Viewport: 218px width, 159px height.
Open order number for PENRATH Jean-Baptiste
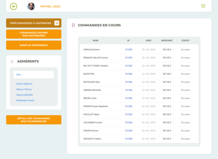[129, 106]
